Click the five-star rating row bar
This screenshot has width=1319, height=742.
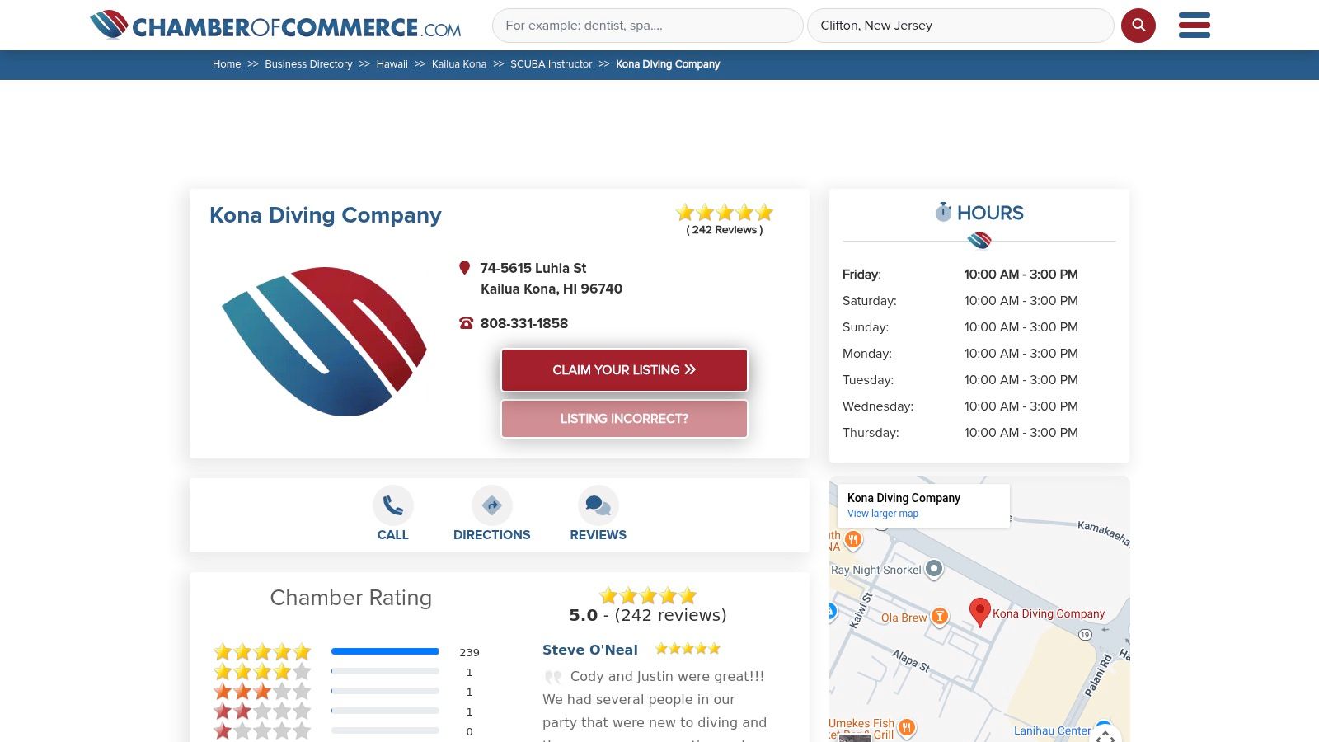tap(384, 651)
